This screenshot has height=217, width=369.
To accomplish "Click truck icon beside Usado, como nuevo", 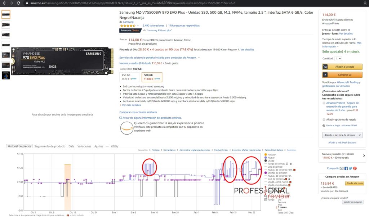I will coord(290,182).
